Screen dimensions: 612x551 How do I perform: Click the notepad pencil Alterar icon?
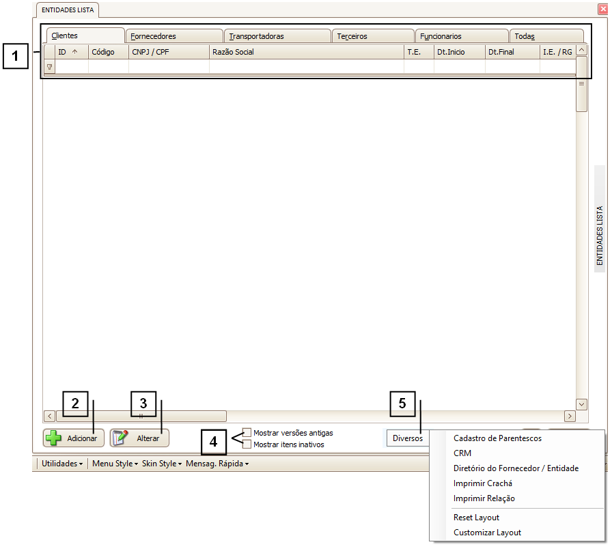click(x=121, y=438)
